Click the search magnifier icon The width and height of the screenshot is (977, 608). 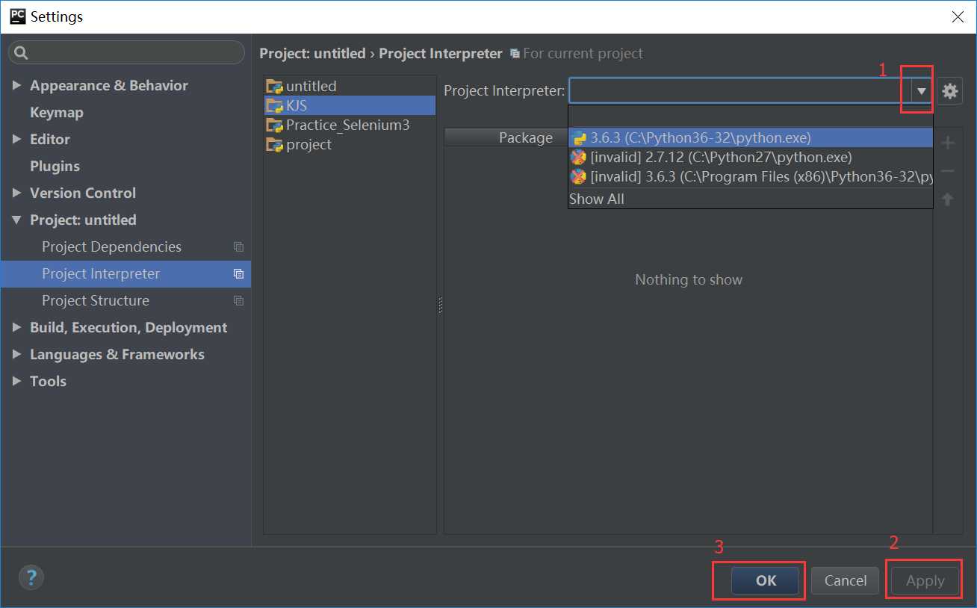[21, 52]
